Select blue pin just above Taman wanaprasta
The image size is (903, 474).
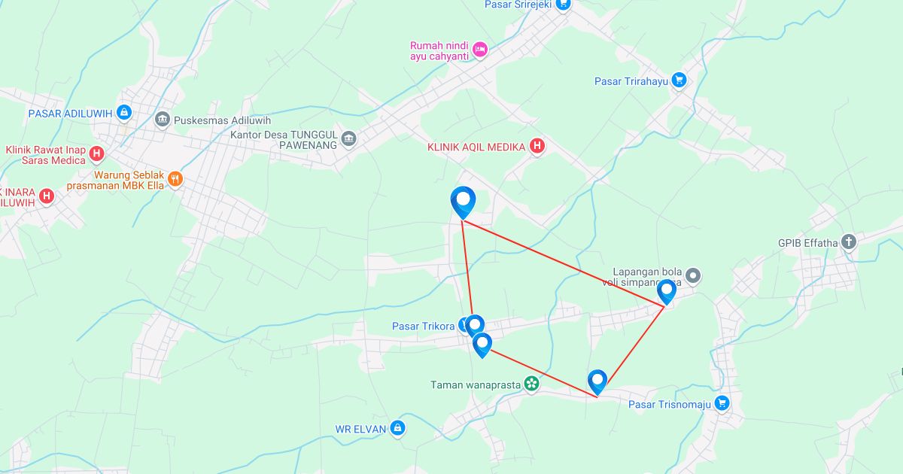482,344
